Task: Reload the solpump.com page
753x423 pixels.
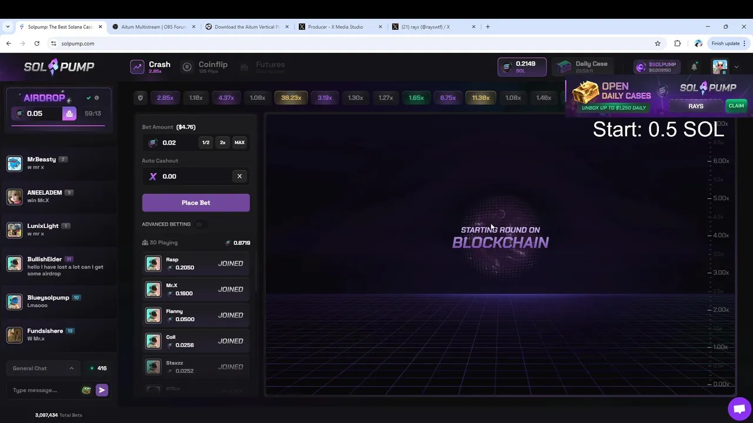Action: pos(36,43)
